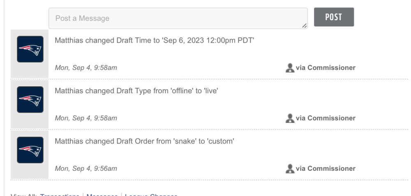Open the Transactions link next to View All
The height and width of the screenshot is (196, 411).
(x=60, y=195)
